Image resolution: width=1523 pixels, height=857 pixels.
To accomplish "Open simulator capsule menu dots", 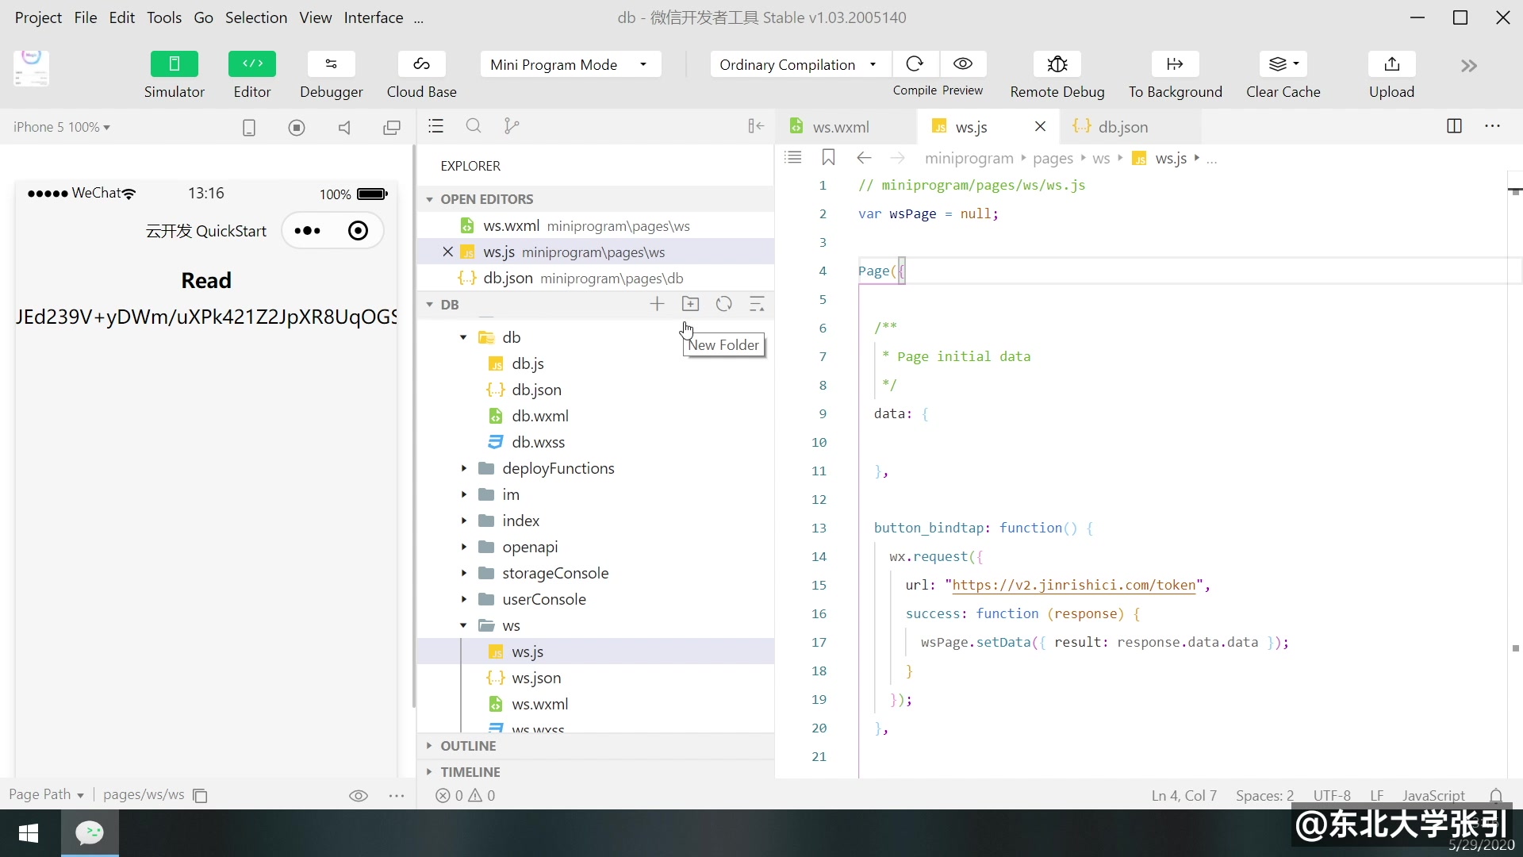I will tap(308, 231).
